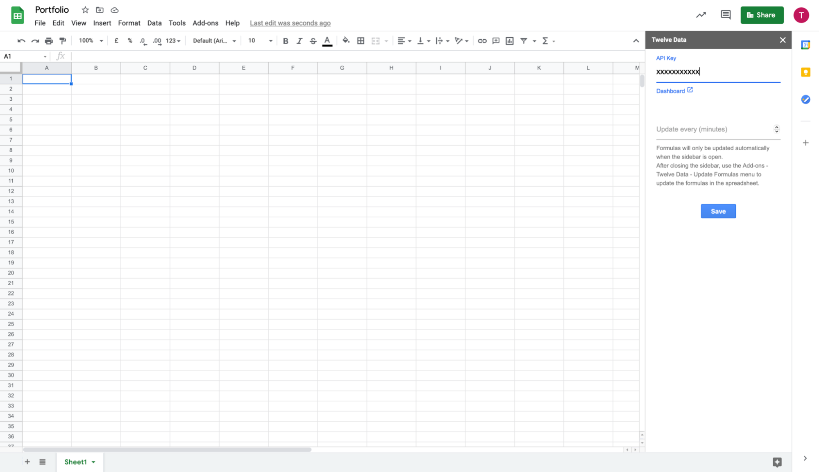Open the fill color picker
The image size is (819, 472).
click(x=346, y=41)
